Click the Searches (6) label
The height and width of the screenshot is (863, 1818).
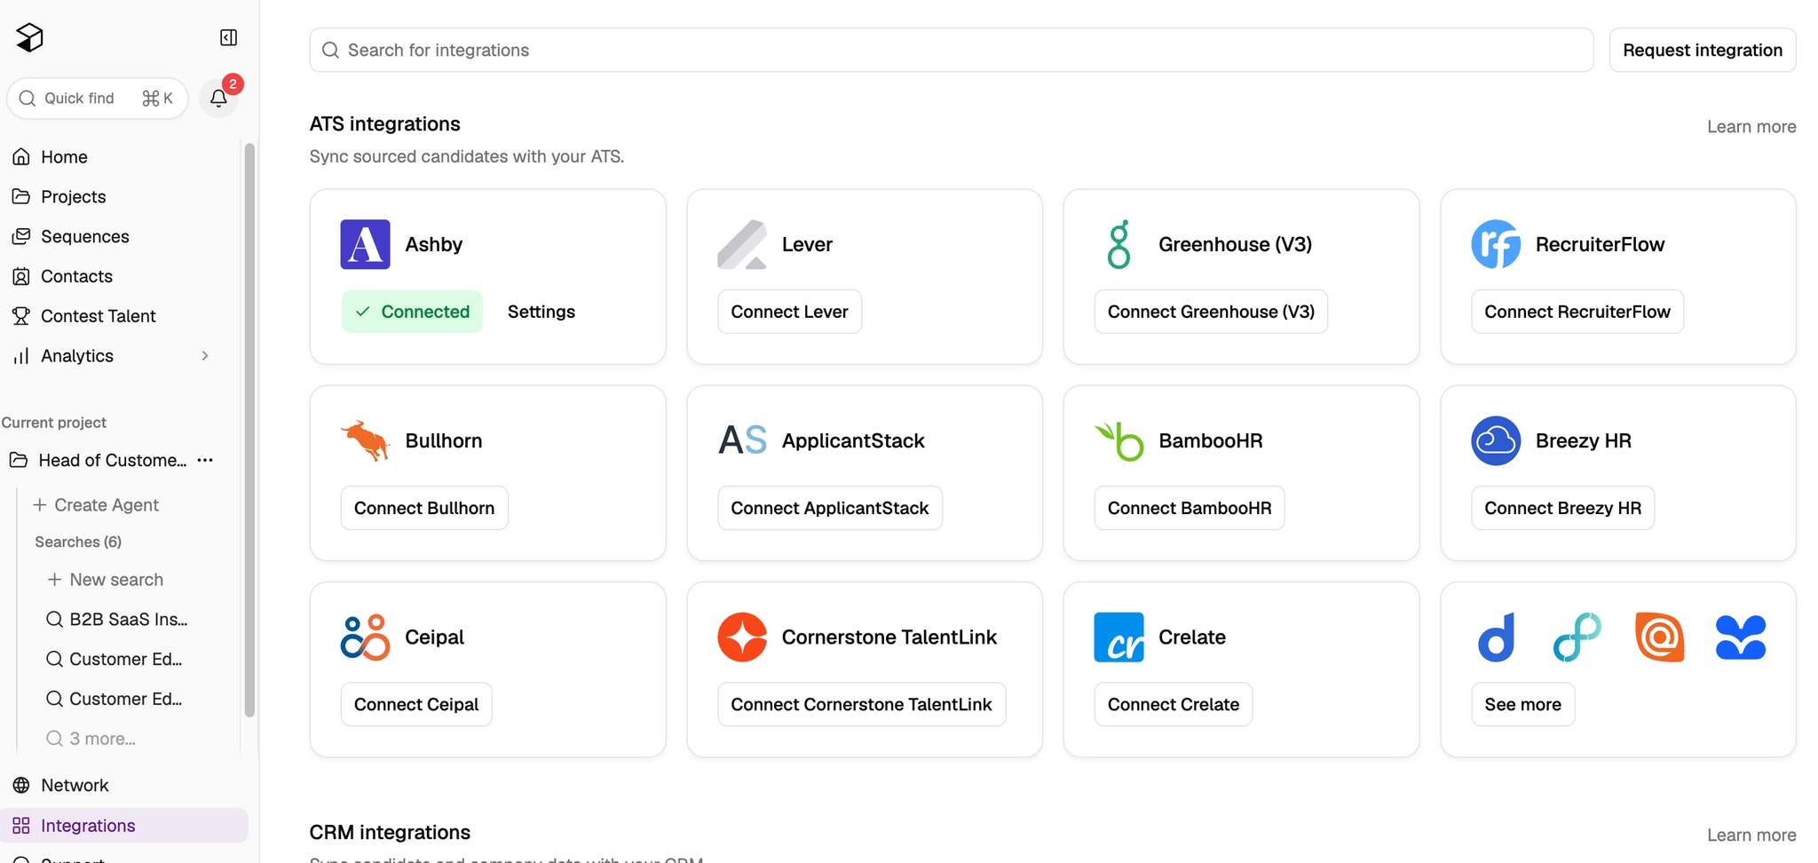(x=78, y=542)
